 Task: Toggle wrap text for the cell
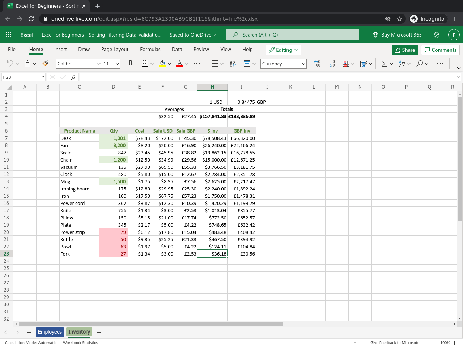tap(233, 64)
